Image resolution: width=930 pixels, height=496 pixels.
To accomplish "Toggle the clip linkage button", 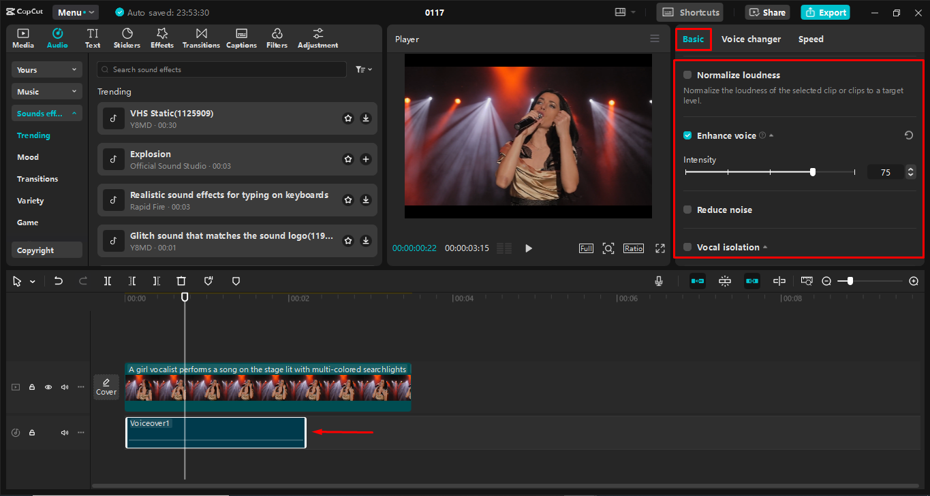I will coord(752,281).
